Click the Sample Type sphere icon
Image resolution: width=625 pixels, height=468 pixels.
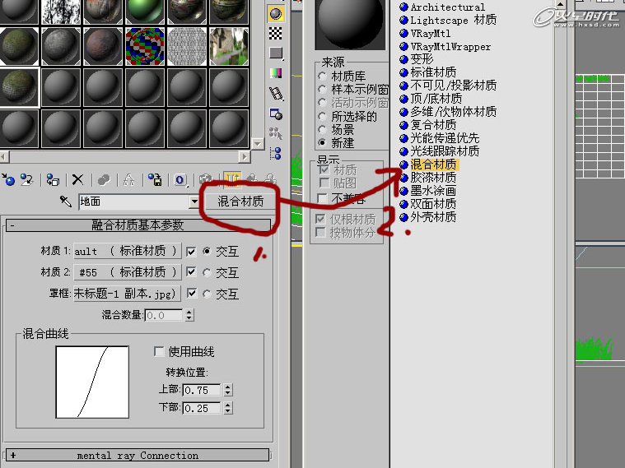[x=275, y=14]
